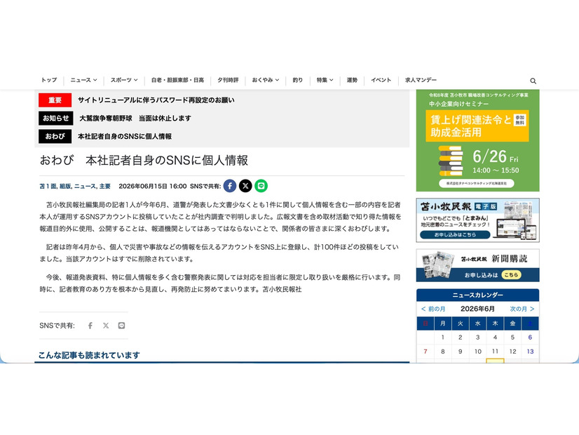Go to next month 次の月
This screenshot has width=579, height=435.
click(522, 309)
